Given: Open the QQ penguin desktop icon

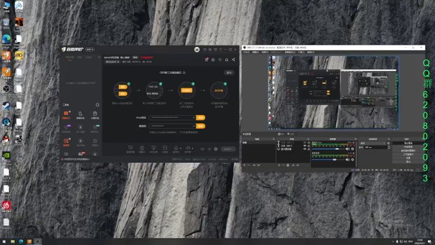Looking at the screenshot, I should pyautogui.click(x=6, y=139).
